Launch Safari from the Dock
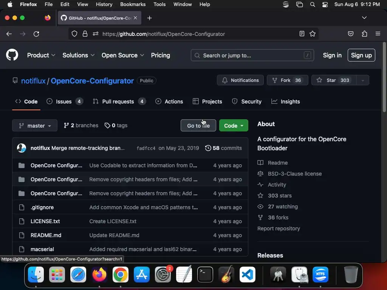Viewport: 387px width, 290px height. pyautogui.click(x=78, y=275)
